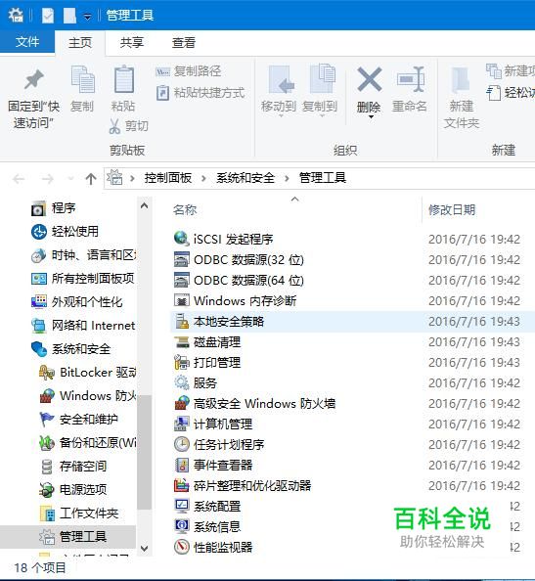Select 系统信息 in the file list

tap(217, 527)
